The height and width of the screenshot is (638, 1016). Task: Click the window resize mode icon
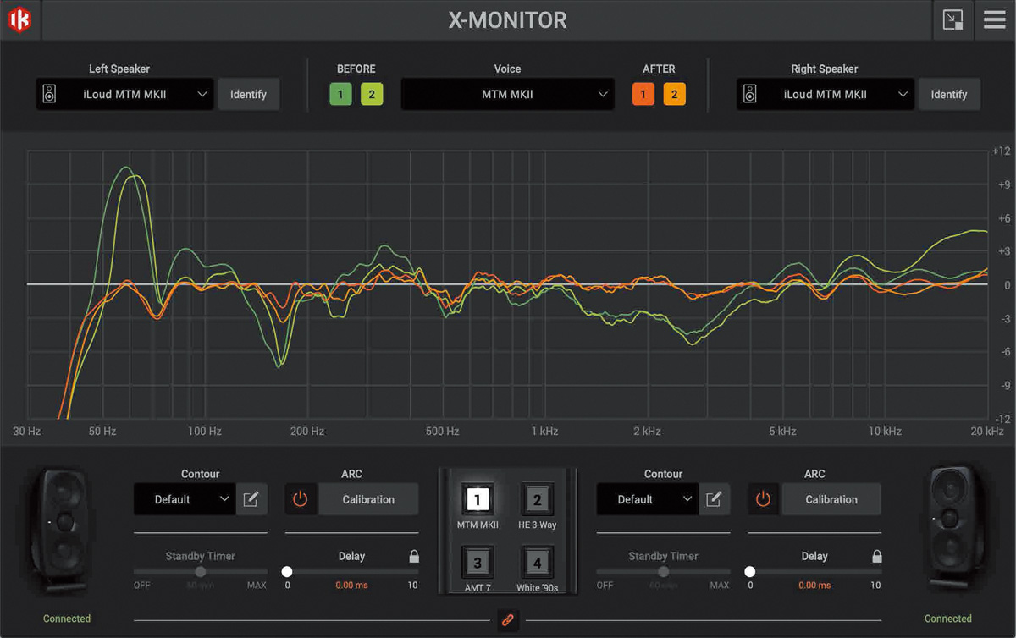pos(952,19)
